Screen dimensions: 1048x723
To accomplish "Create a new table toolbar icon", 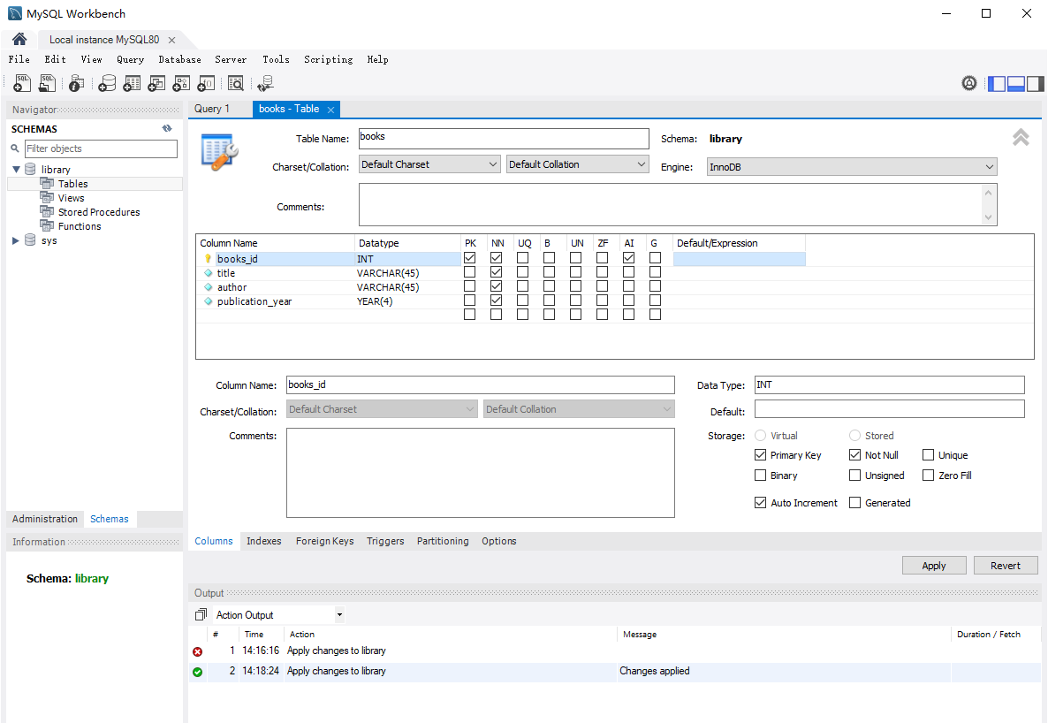I will coord(132,83).
